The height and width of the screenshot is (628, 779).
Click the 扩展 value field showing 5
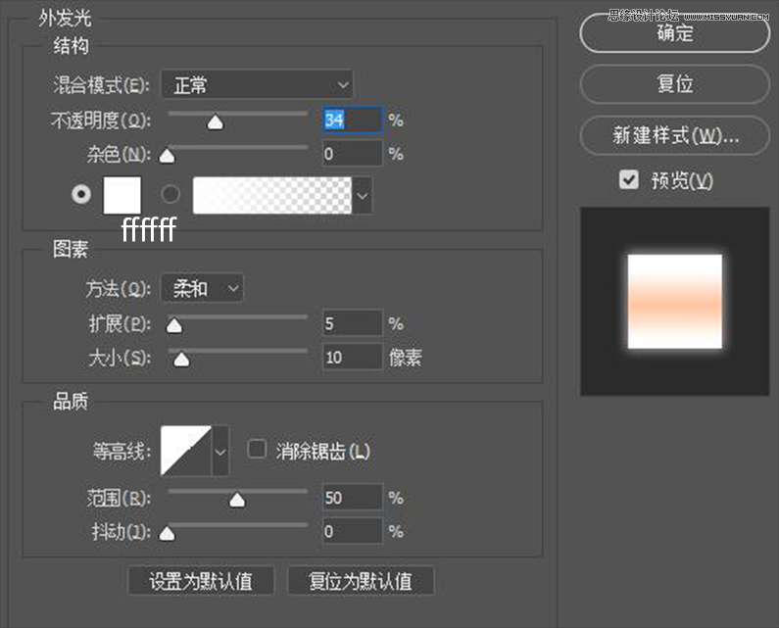pyautogui.click(x=352, y=323)
